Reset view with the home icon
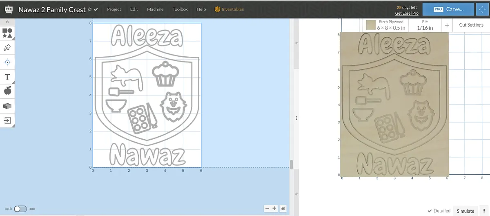Viewport: 490px width, 216px height. [x=283, y=208]
